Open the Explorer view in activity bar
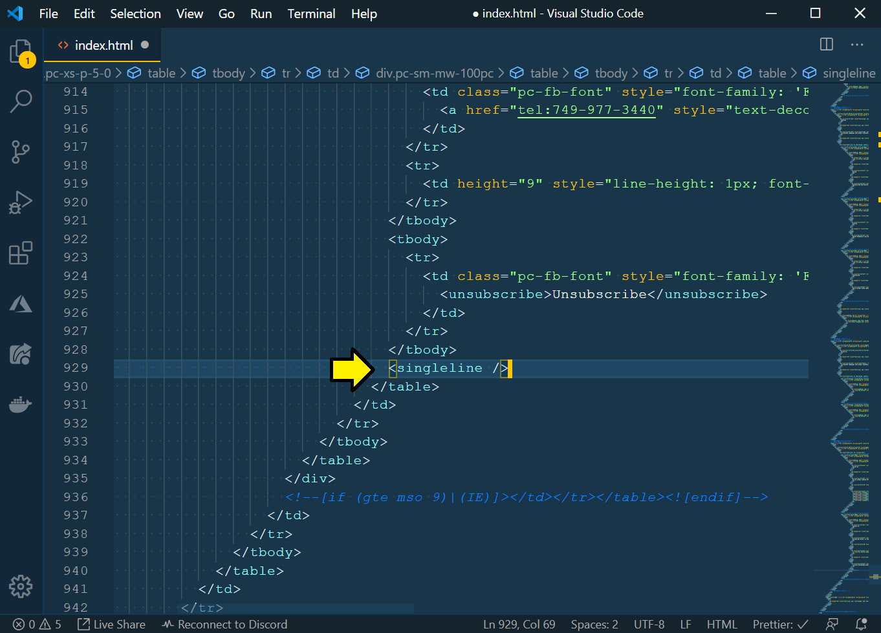Viewport: 881px width, 633px height. pyautogui.click(x=21, y=52)
